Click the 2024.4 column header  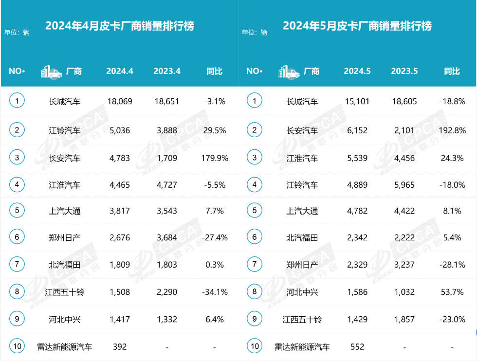[x=120, y=72]
